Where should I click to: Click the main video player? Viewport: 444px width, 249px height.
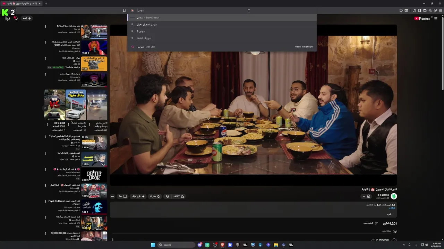pos(253,105)
